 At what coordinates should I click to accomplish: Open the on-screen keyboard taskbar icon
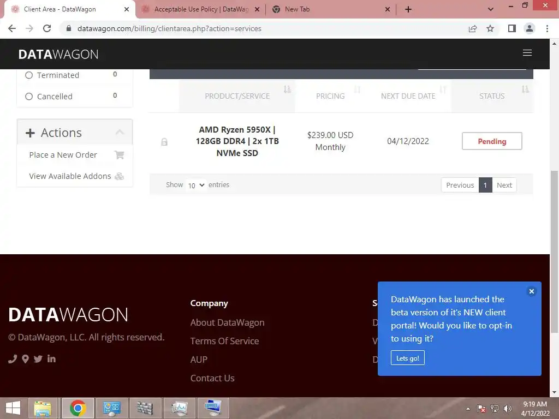213,408
